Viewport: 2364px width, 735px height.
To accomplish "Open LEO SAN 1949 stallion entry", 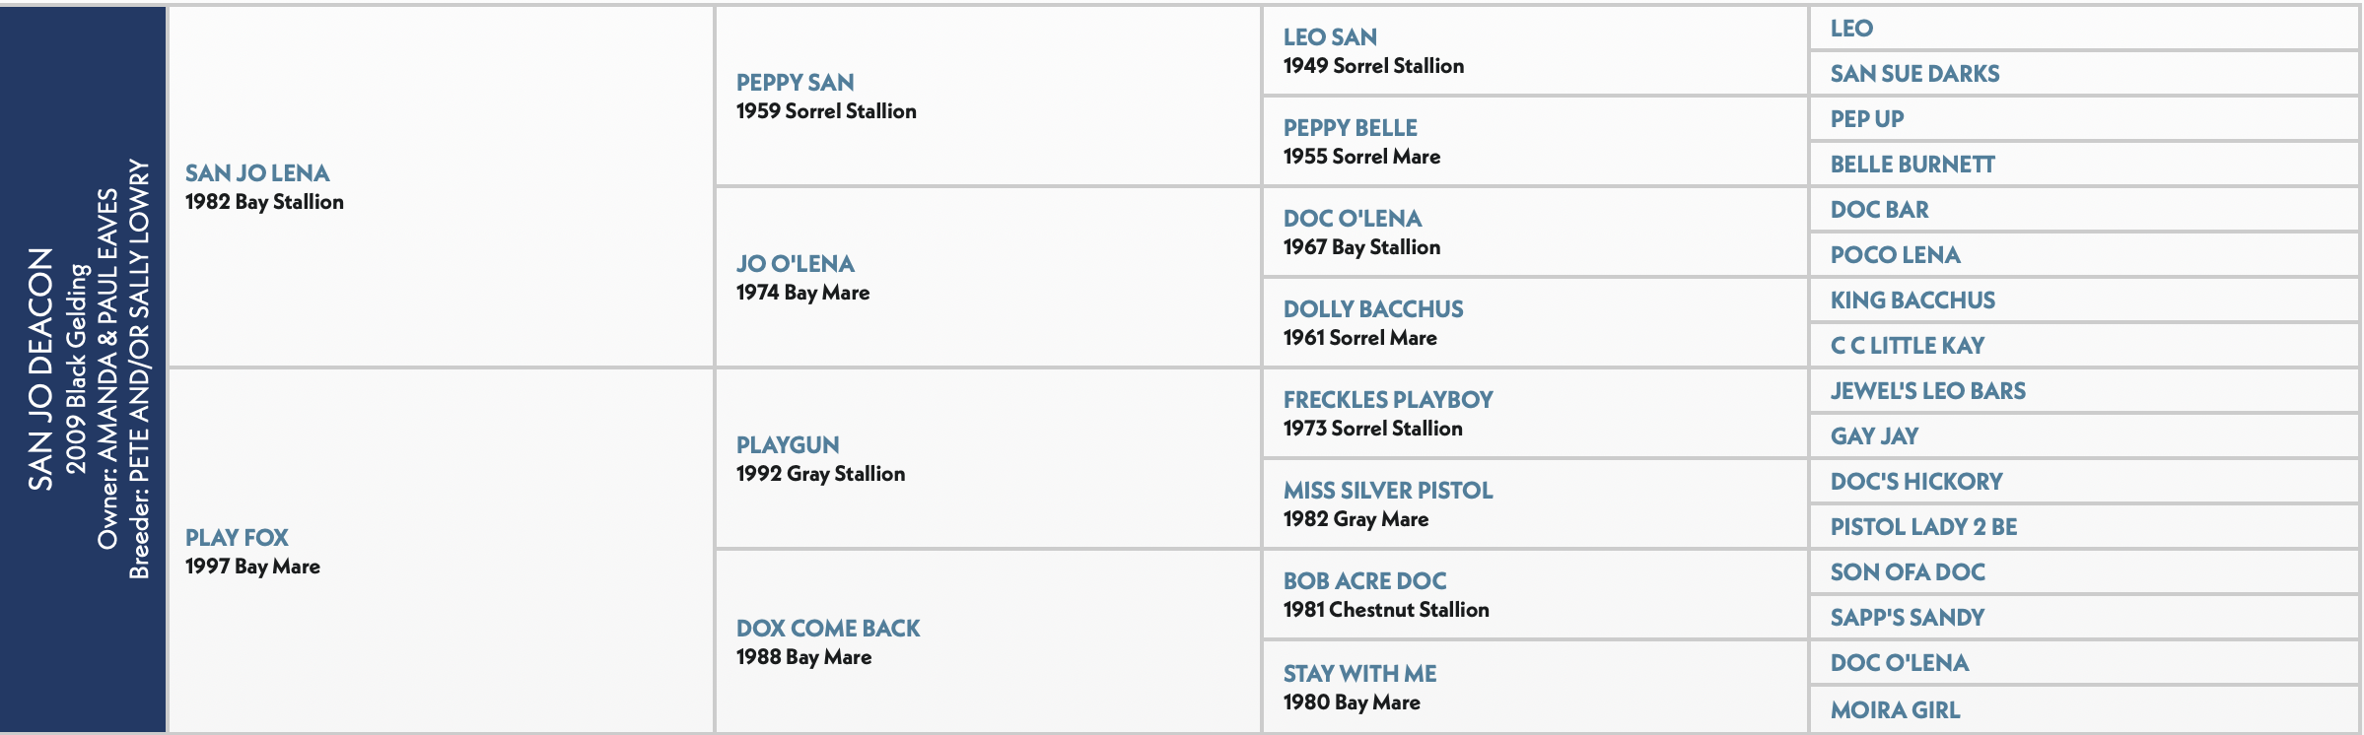I will (x=1330, y=37).
